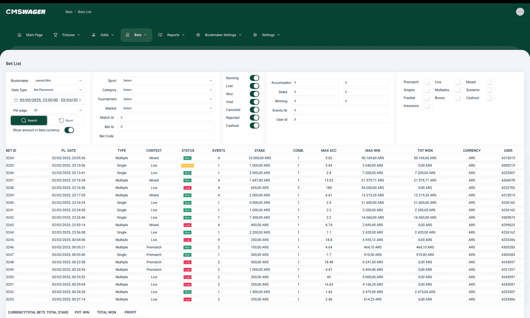The width and height of the screenshot is (530, 318).
Task: Expand the Bookmaker Settings menu
Action: (x=219, y=35)
